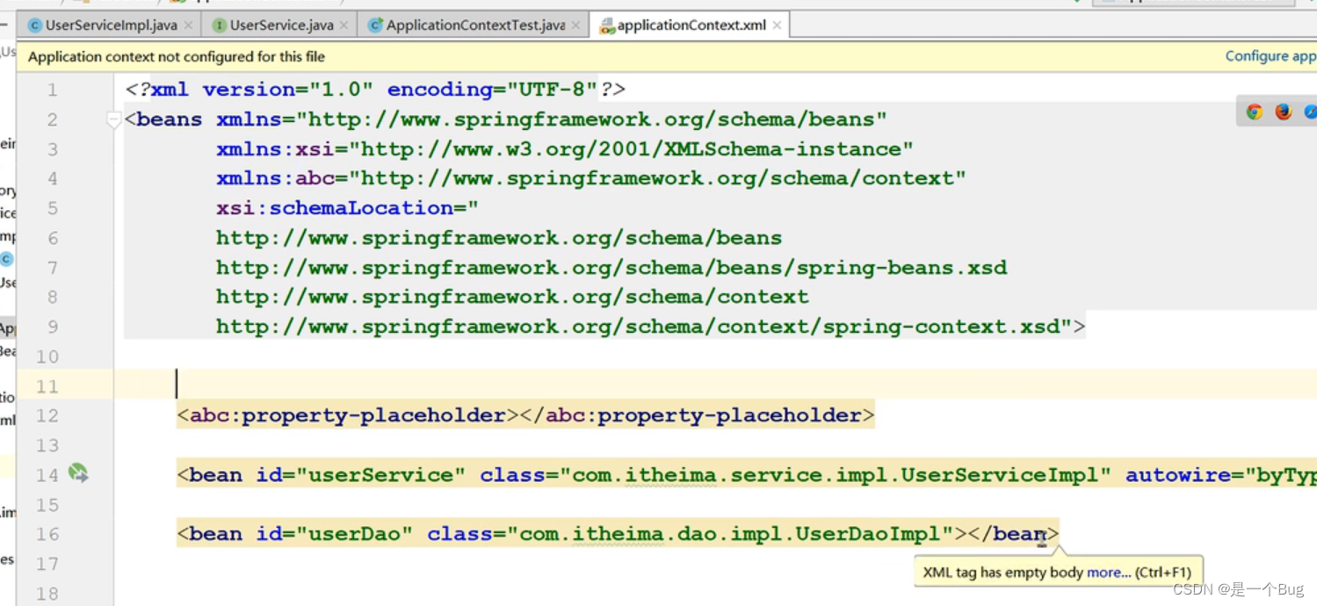Close the UserServiceImpl.java tab

coord(188,25)
